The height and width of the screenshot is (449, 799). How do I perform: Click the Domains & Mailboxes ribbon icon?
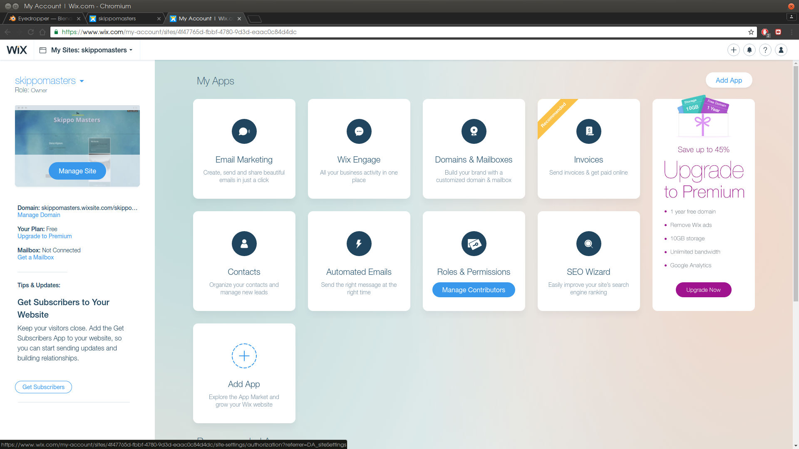coord(474,131)
